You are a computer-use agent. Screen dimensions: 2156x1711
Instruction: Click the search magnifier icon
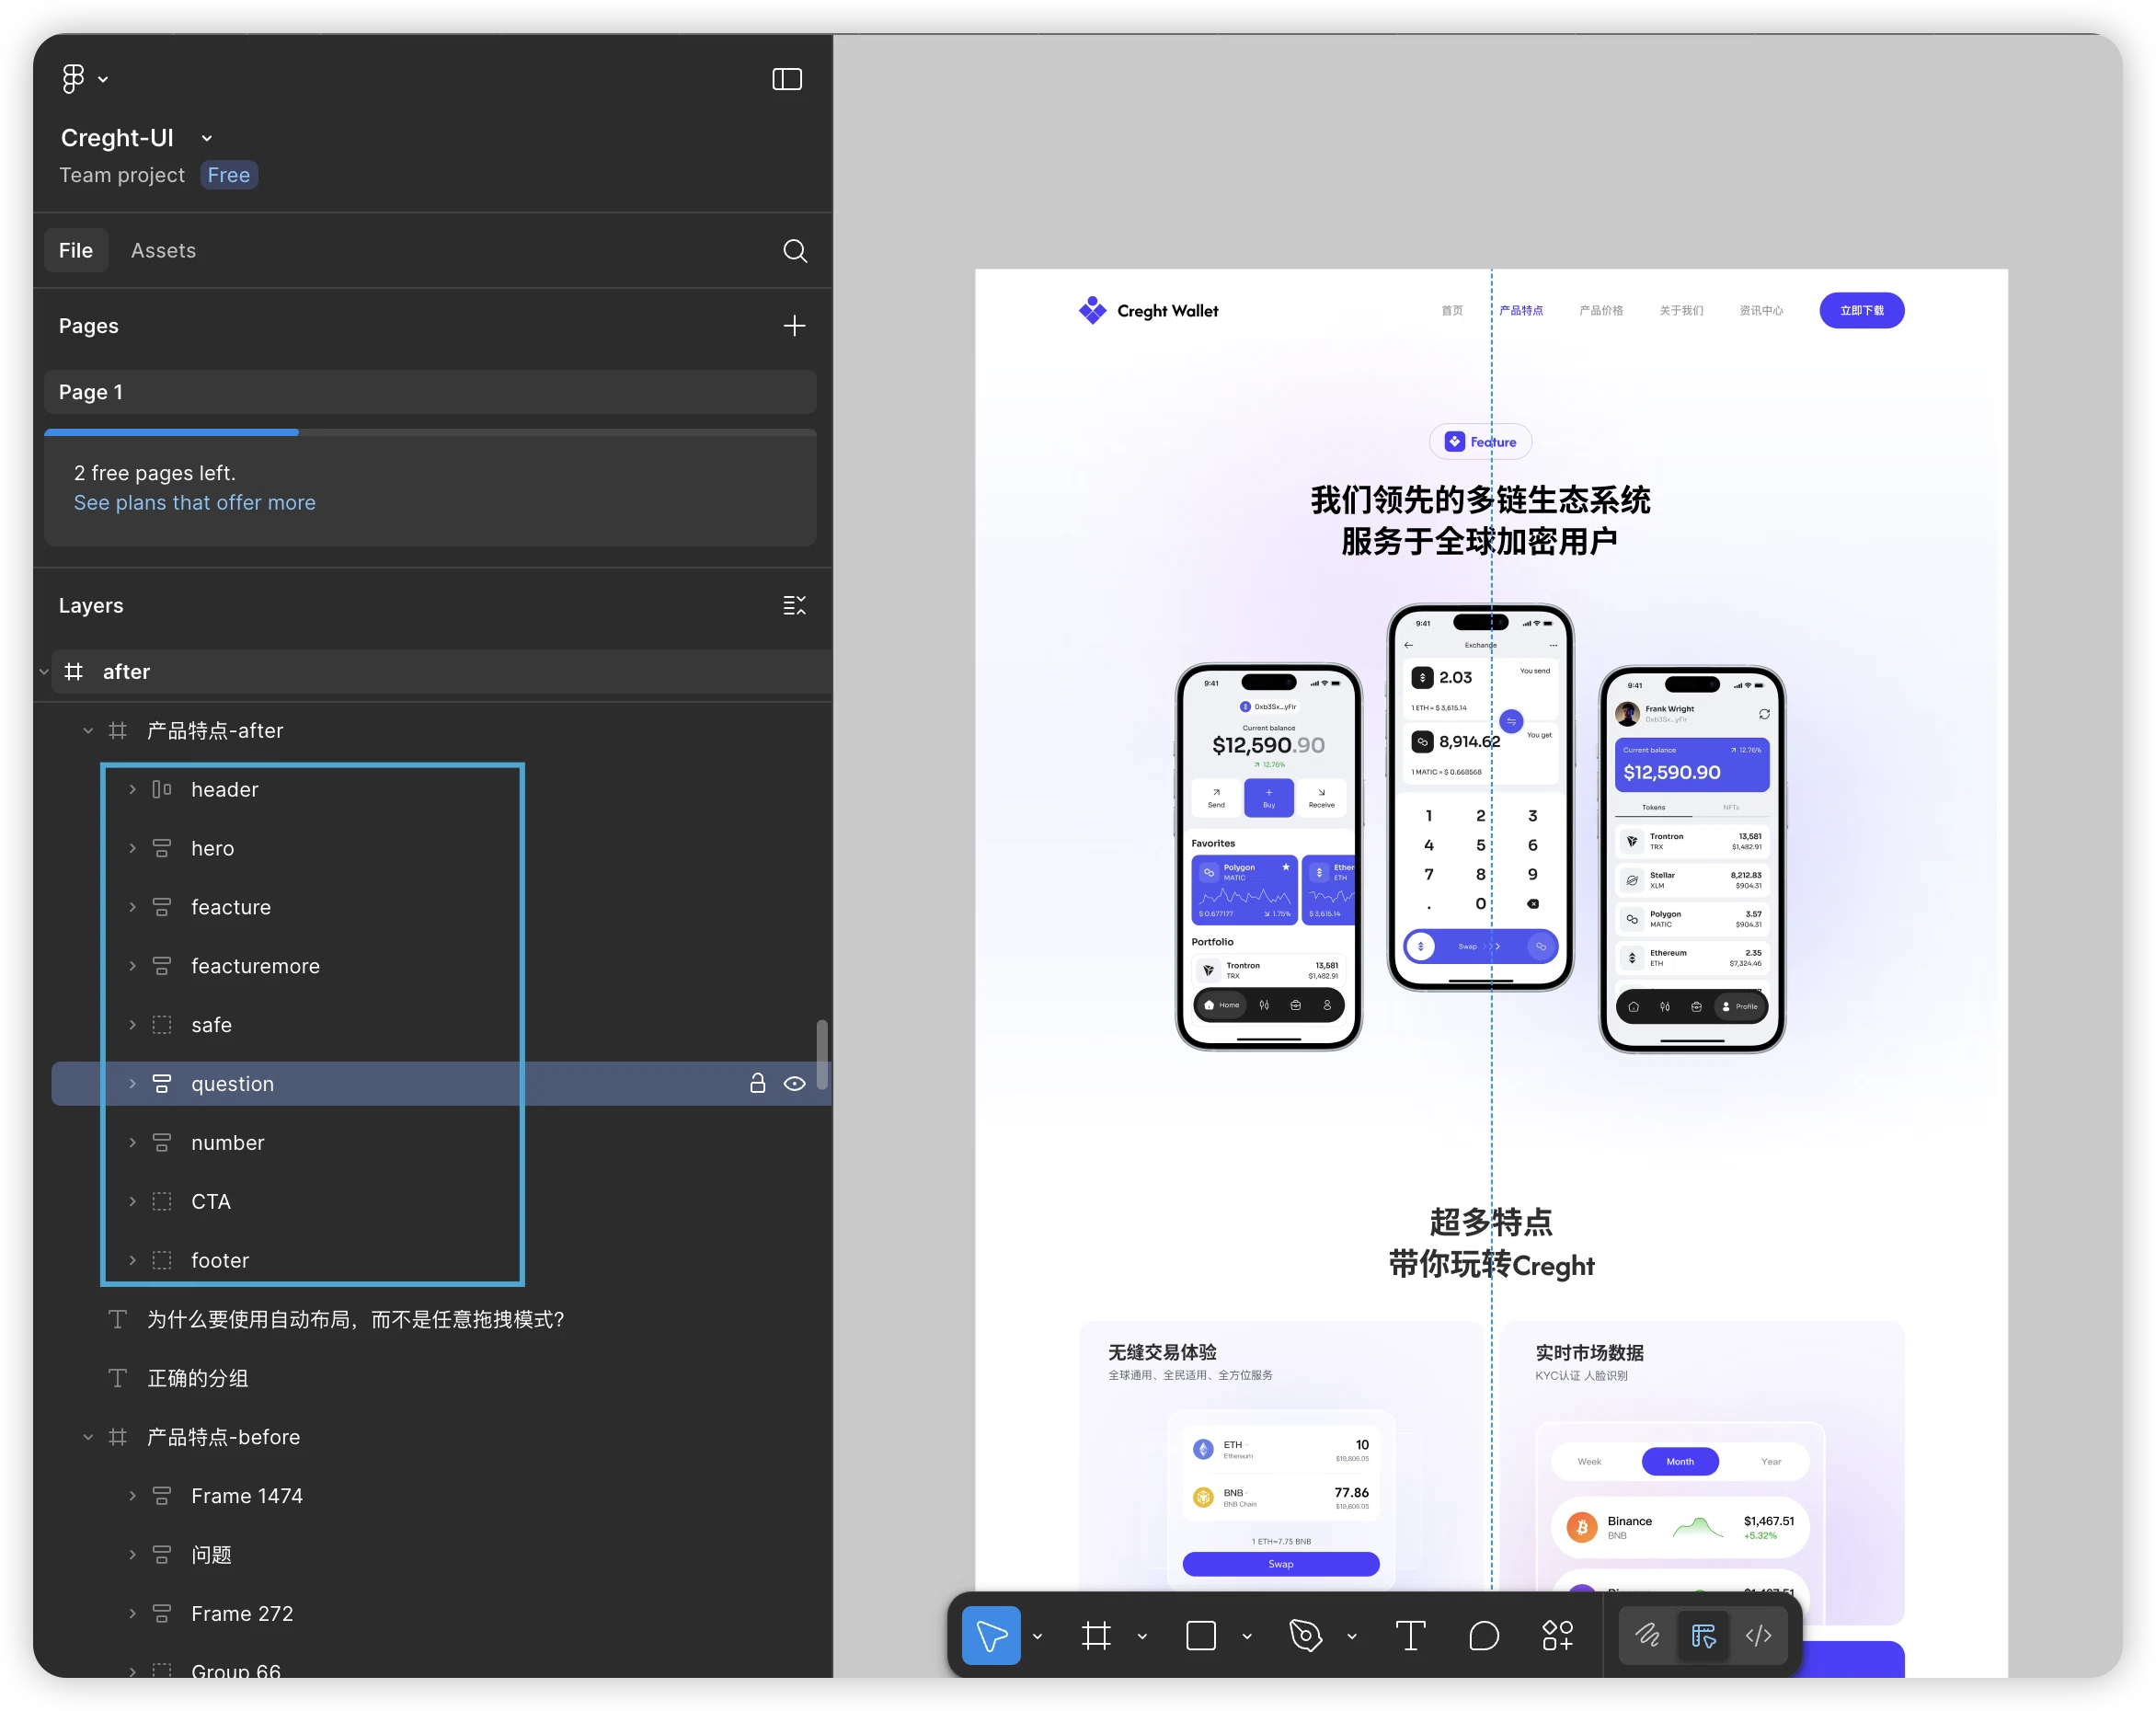[795, 250]
